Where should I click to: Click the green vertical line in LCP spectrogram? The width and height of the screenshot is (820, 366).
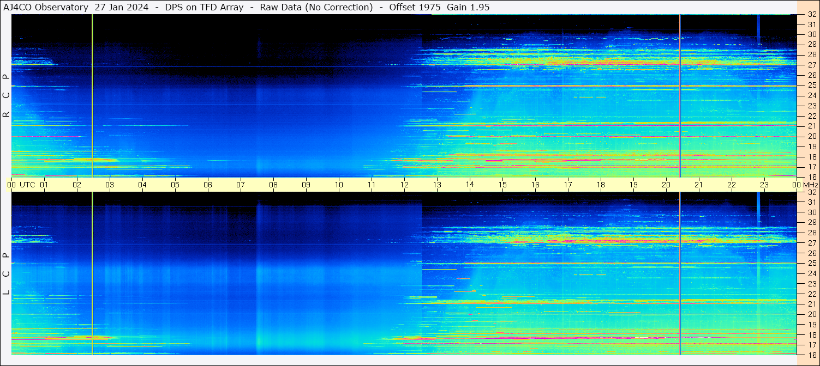(x=680, y=272)
